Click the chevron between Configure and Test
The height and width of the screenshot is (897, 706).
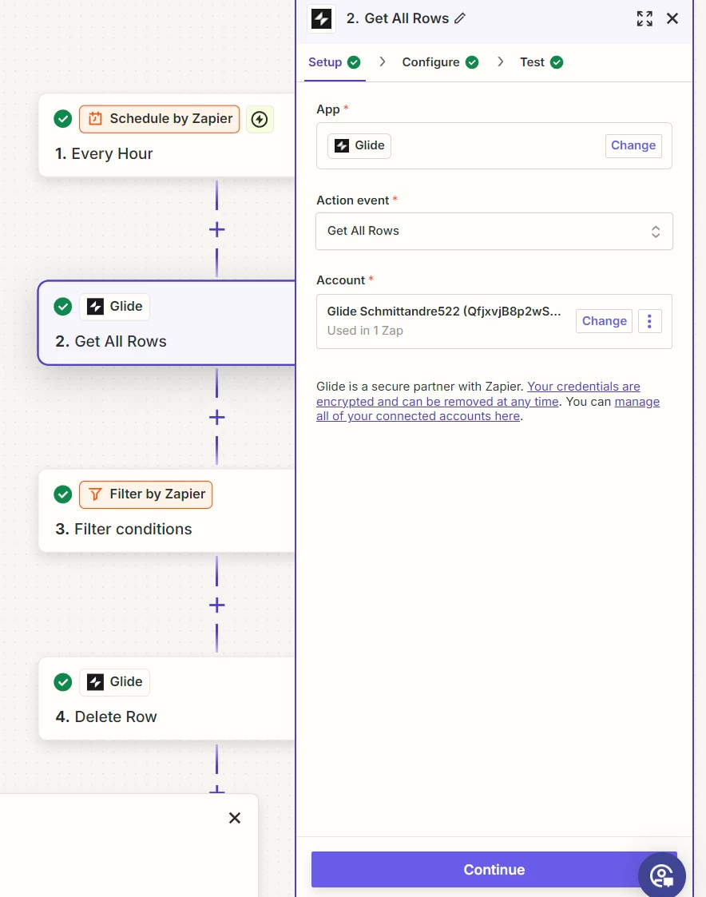click(501, 62)
